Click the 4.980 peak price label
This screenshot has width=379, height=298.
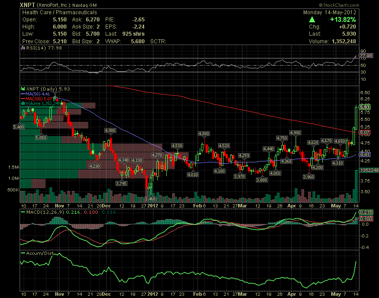110,131
